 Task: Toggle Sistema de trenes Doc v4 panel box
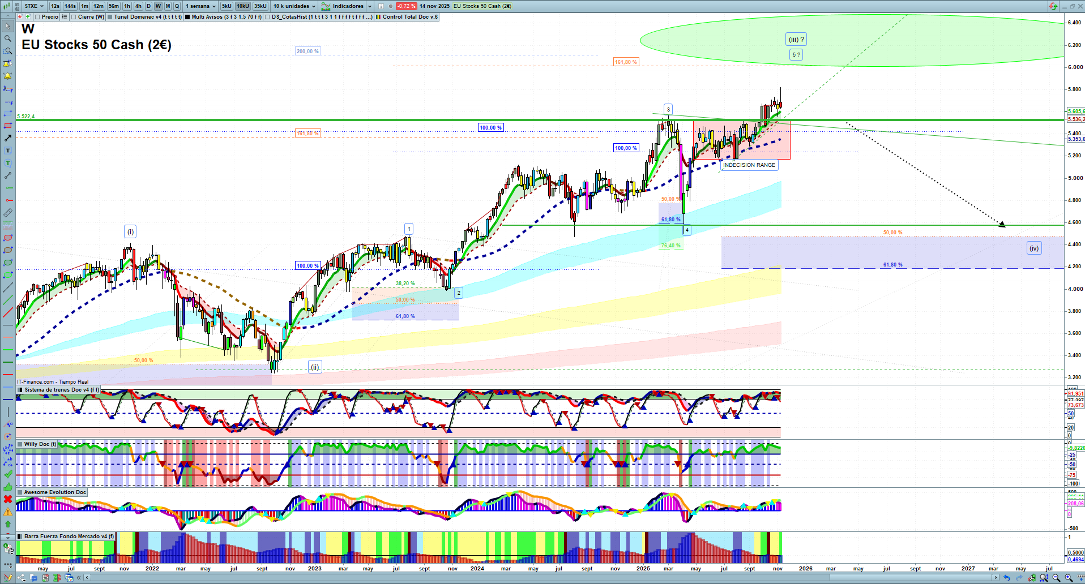tap(20, 390)
